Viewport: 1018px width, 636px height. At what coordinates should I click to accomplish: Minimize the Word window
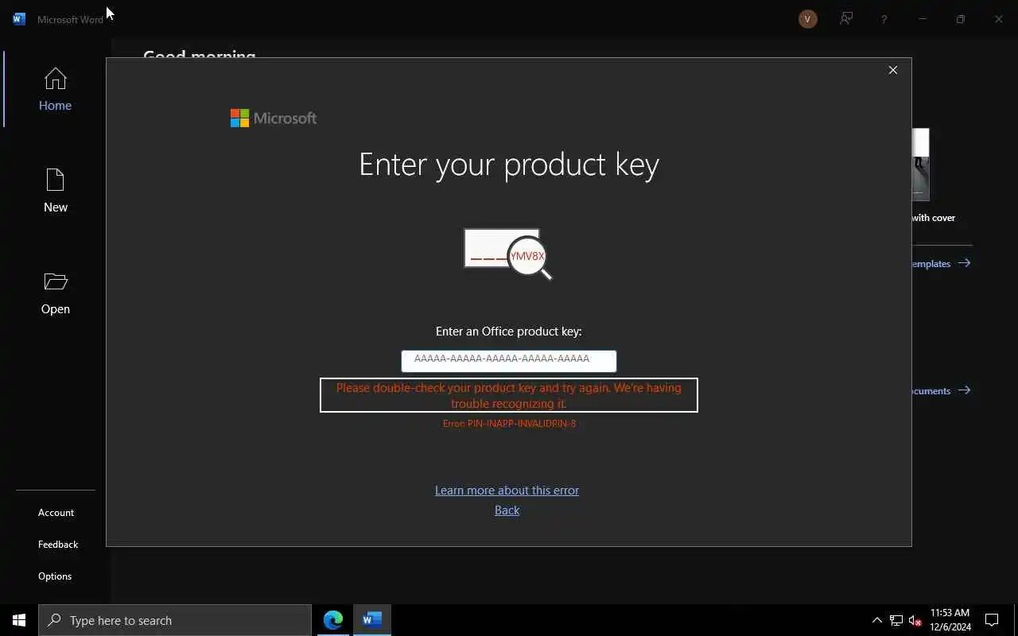coord(923,19)
